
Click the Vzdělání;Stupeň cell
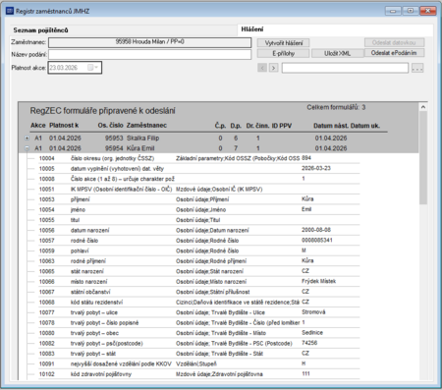tap(195, 363)
